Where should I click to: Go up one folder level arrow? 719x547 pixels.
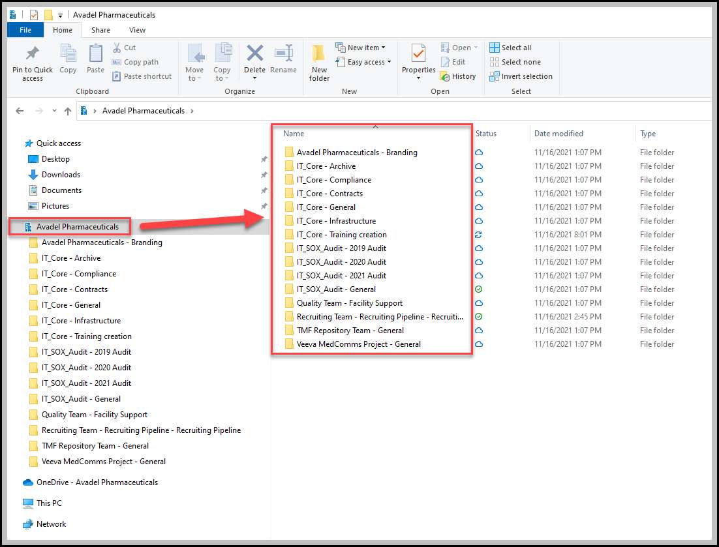click(x=68, y=111)
